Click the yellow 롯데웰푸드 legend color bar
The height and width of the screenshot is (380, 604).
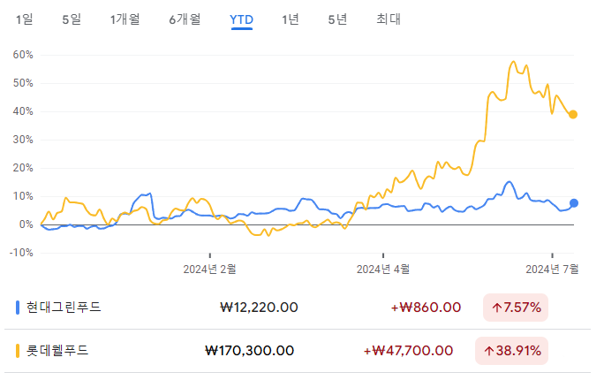click(x=18, y=351)
